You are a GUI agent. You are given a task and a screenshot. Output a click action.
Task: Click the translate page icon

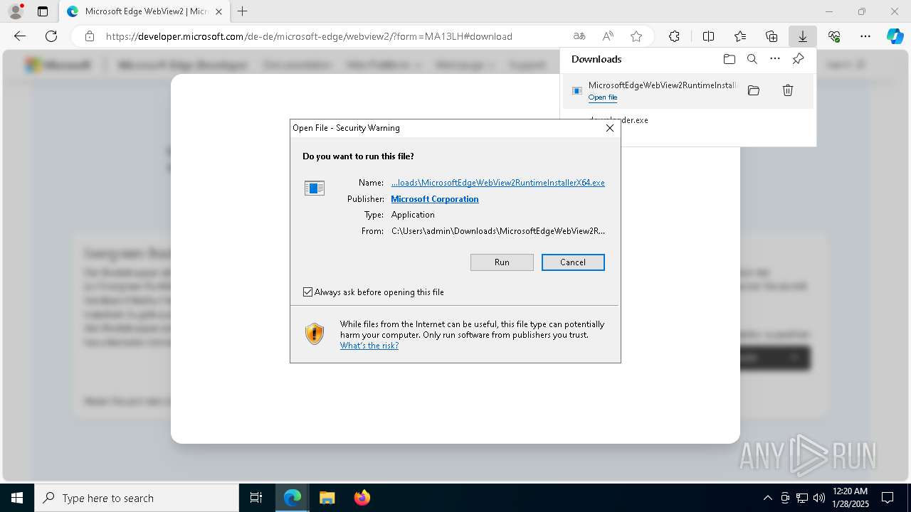click(579, 36)
